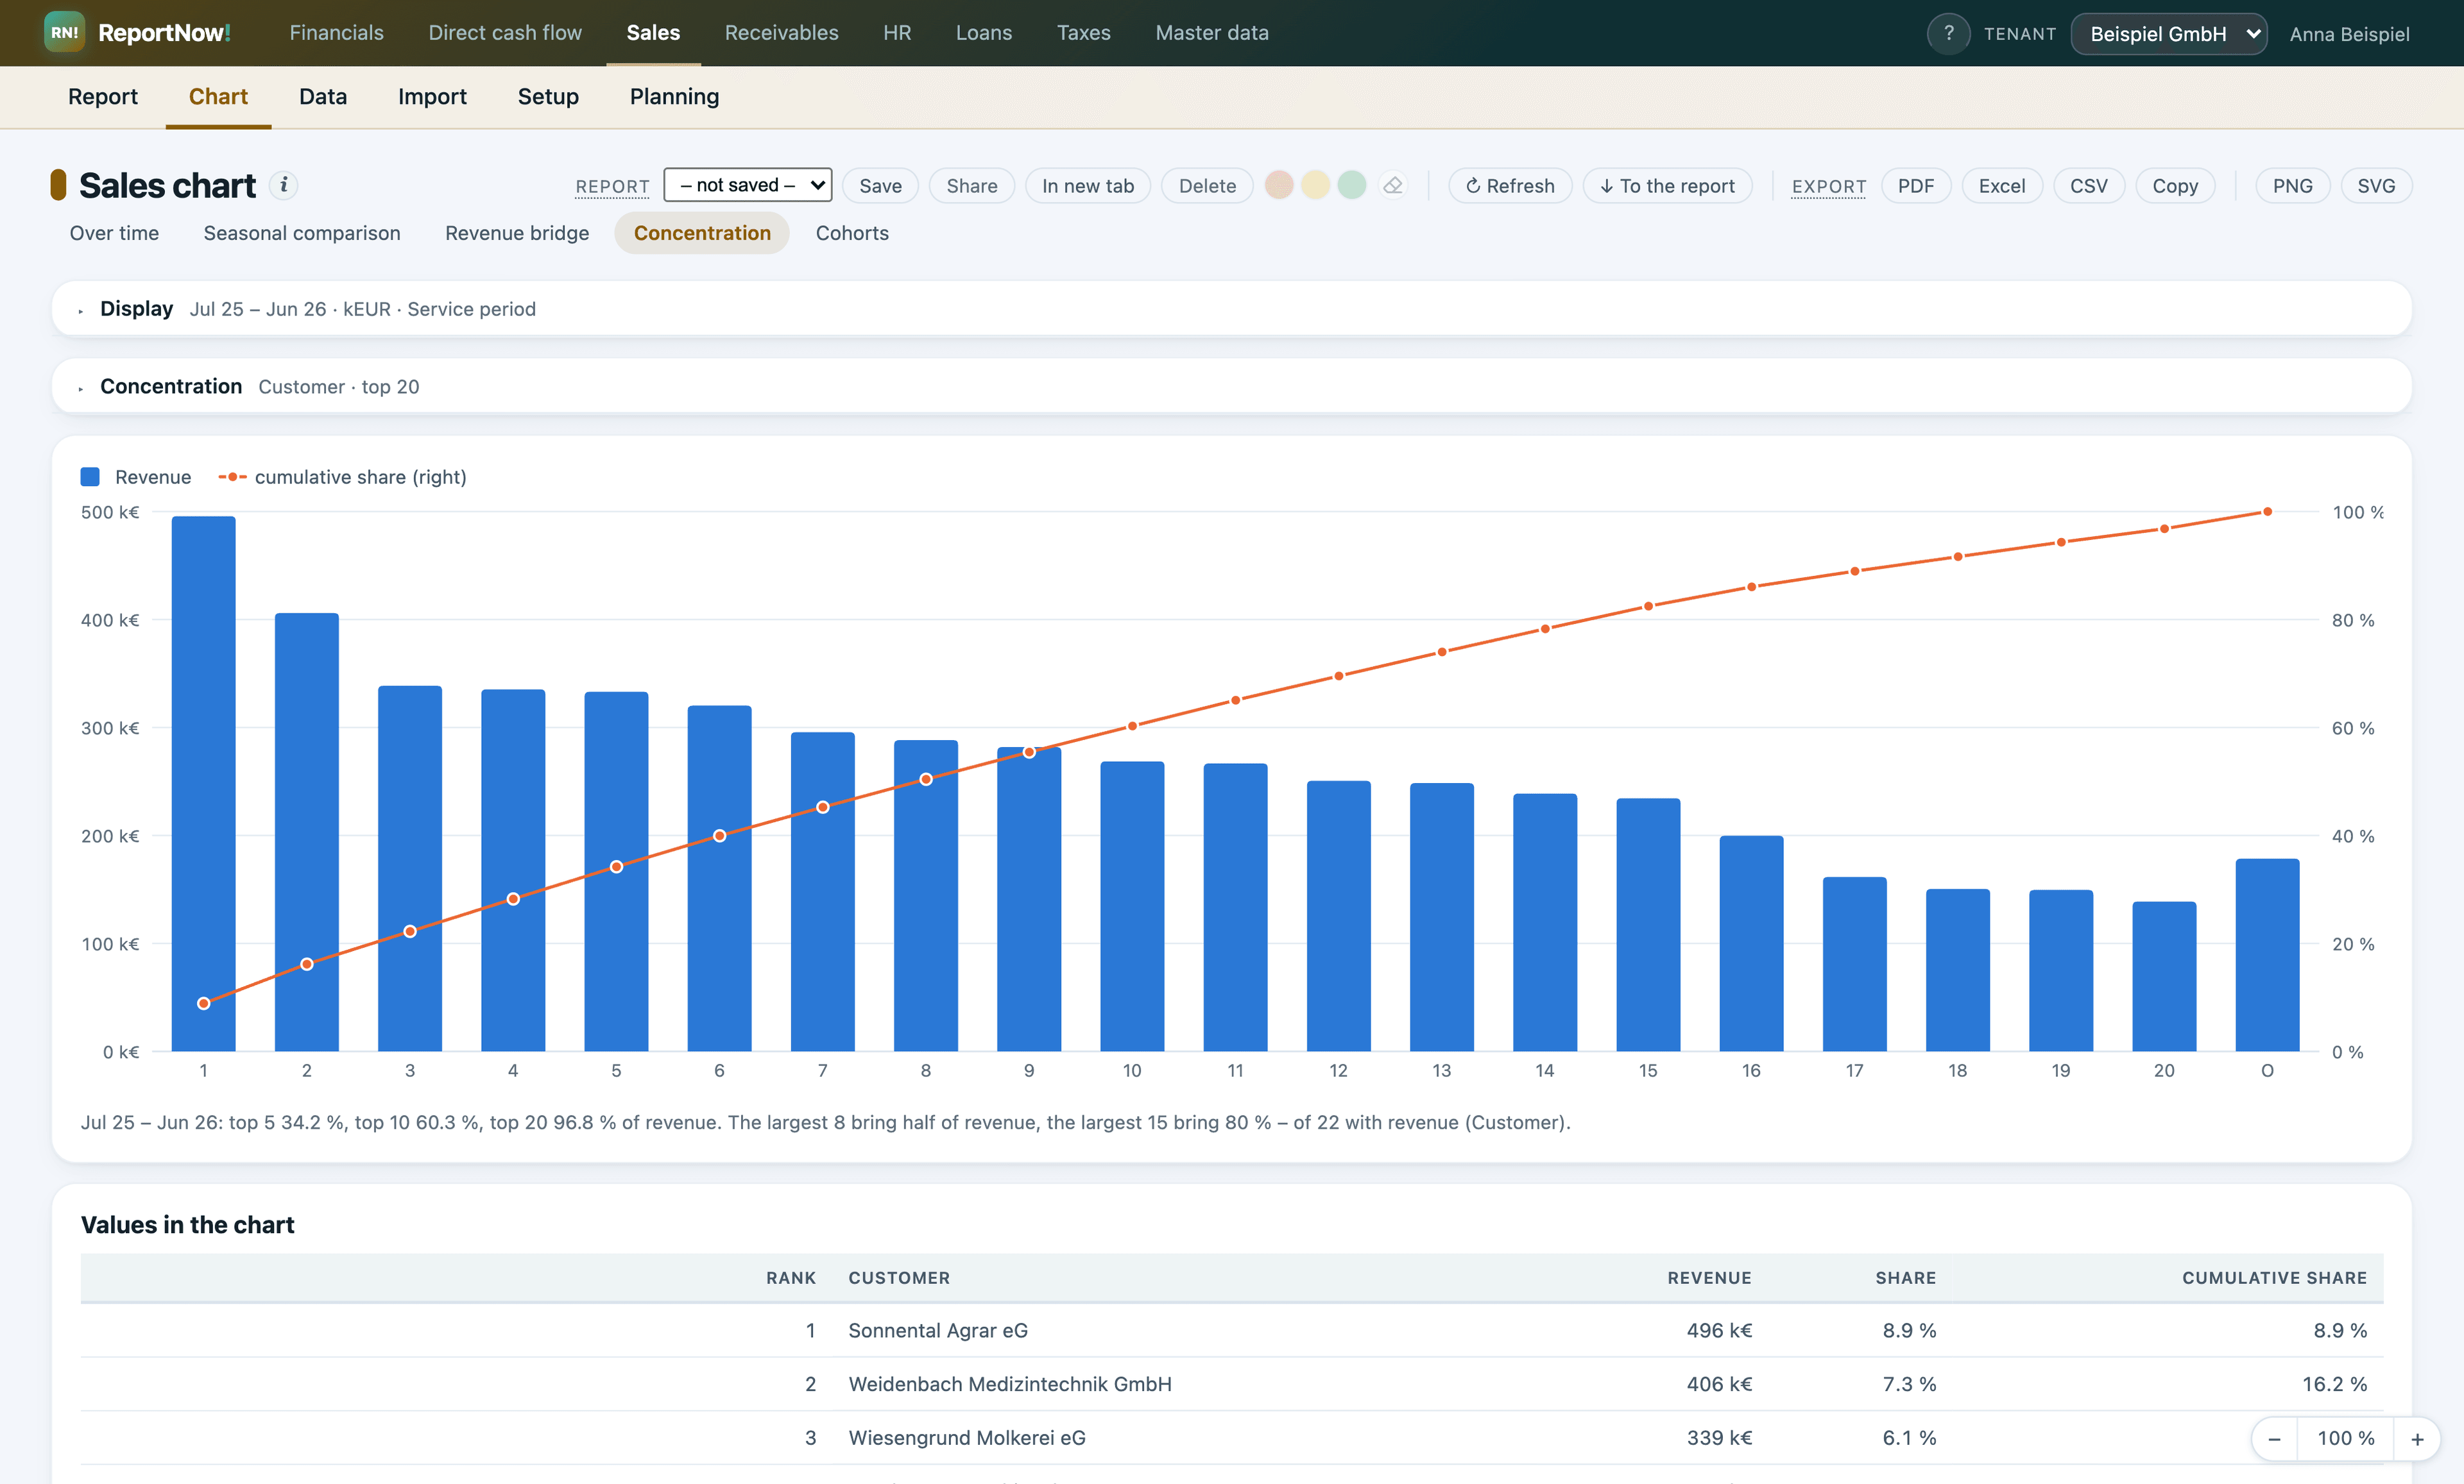The height and width of the screenshot is (1484, 2464).
Task: Click the bar for rank 1
Action: [x=204, y=784]
